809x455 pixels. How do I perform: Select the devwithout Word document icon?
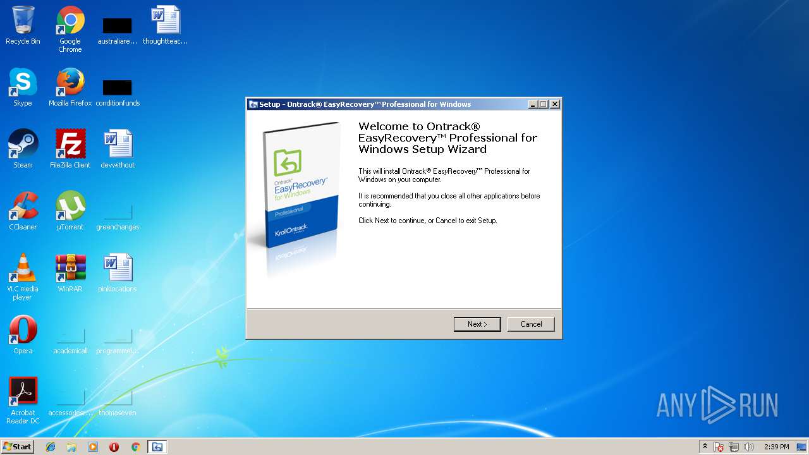coord(118,149)
